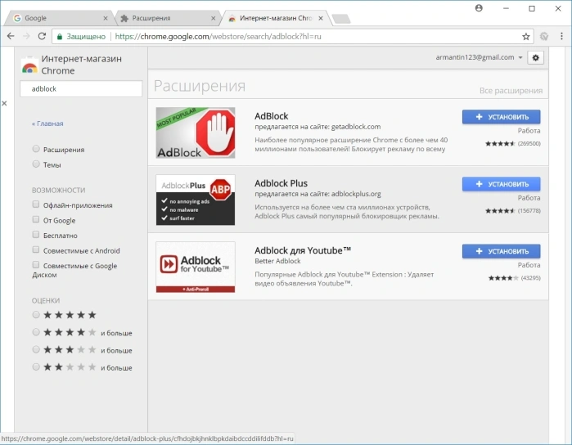Close the Google tab
Screen dimensions: 572x445
pyautogui.click(x=106, y=18)
